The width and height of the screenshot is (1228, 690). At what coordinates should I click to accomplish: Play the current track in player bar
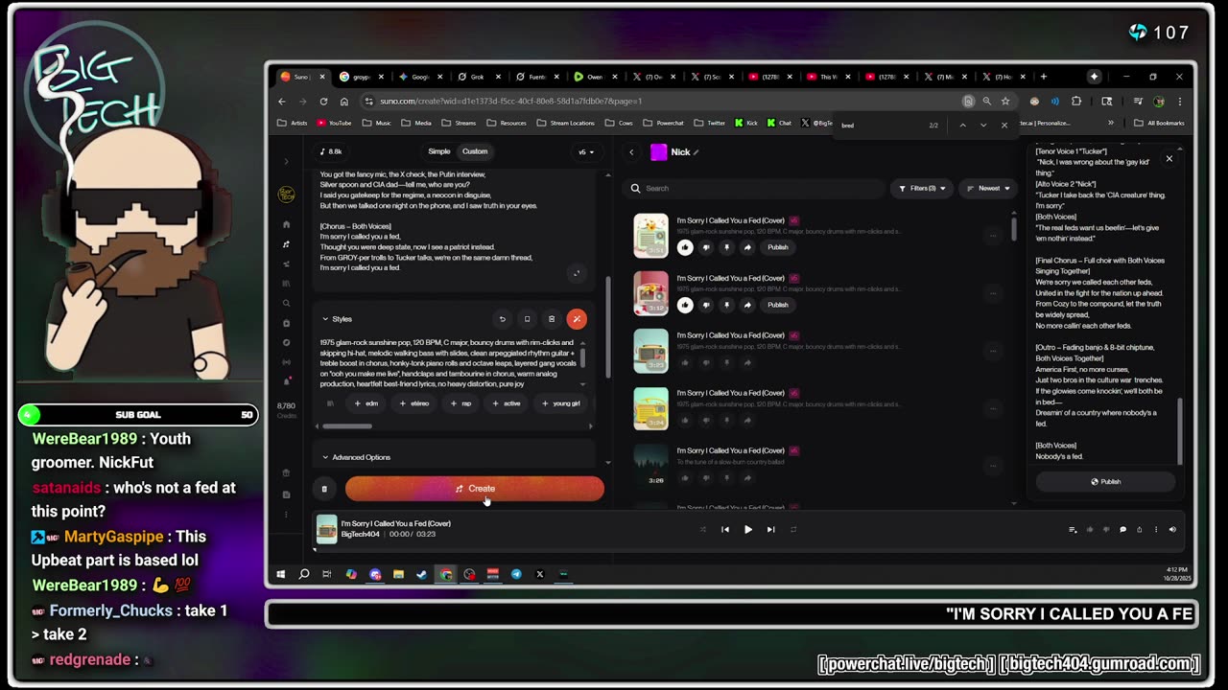pos(748,529)
